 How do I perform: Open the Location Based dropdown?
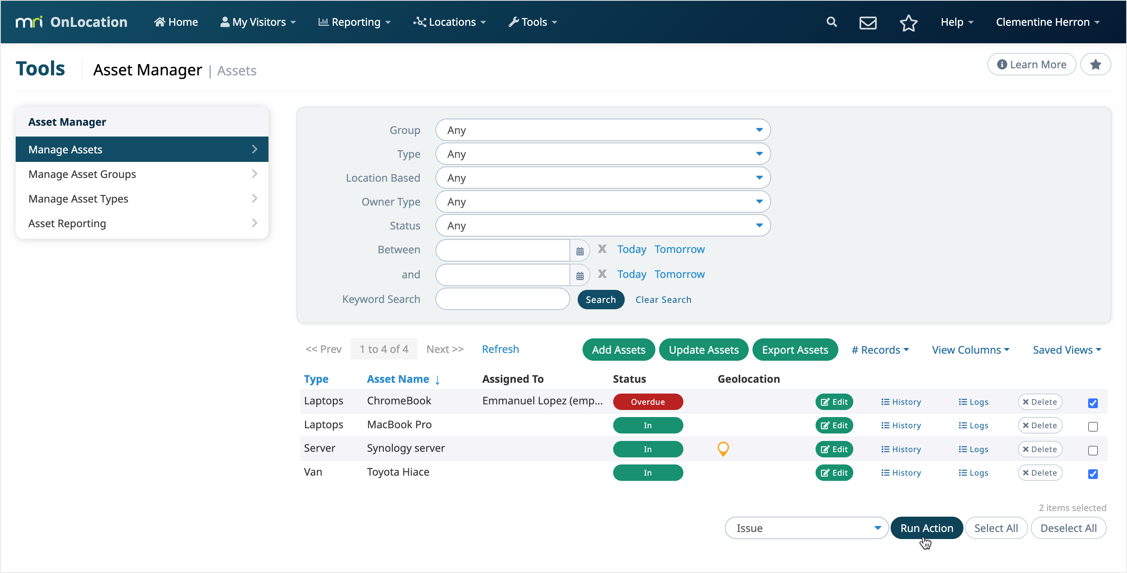coord(603,178)
